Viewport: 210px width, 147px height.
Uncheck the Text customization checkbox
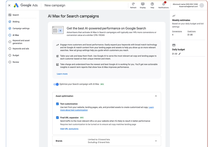[57, 104]
